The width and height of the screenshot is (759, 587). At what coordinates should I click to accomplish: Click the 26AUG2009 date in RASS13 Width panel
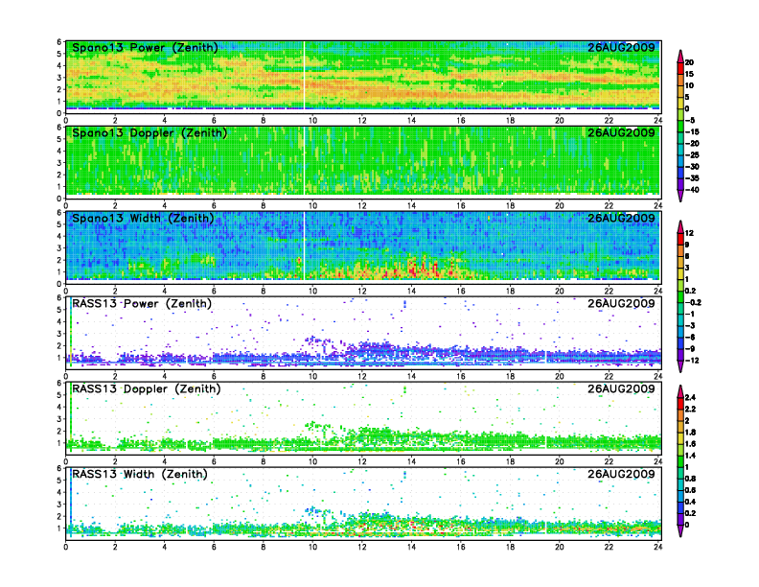tap(621, 474)
